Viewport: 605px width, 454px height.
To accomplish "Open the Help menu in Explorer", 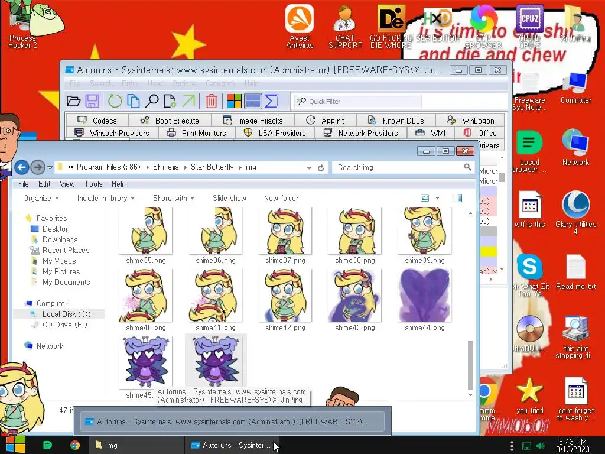I will (118, 184).
